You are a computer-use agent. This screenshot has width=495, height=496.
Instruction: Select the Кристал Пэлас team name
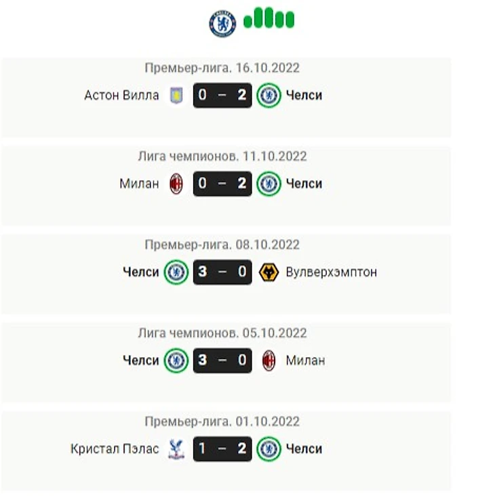coord(115,449)
